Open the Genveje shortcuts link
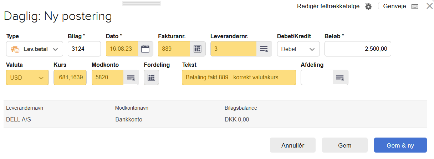 tap(394, 6)
